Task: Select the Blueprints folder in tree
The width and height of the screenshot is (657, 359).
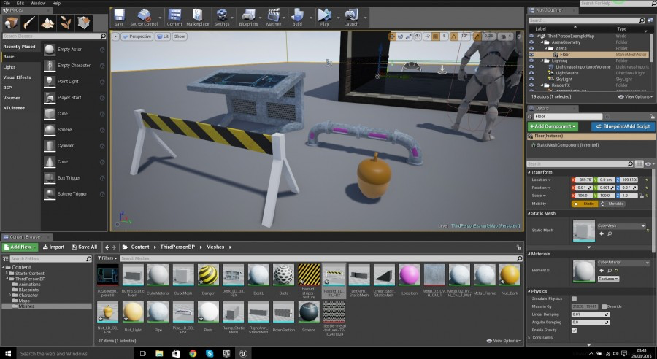Action: (x=28, y=290)
